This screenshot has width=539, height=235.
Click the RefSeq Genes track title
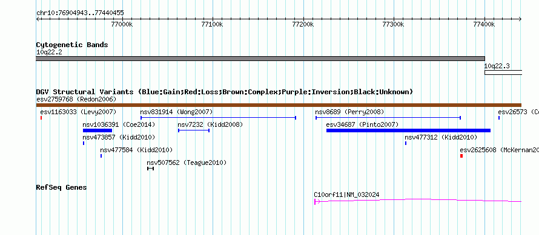tap(62, 188)
